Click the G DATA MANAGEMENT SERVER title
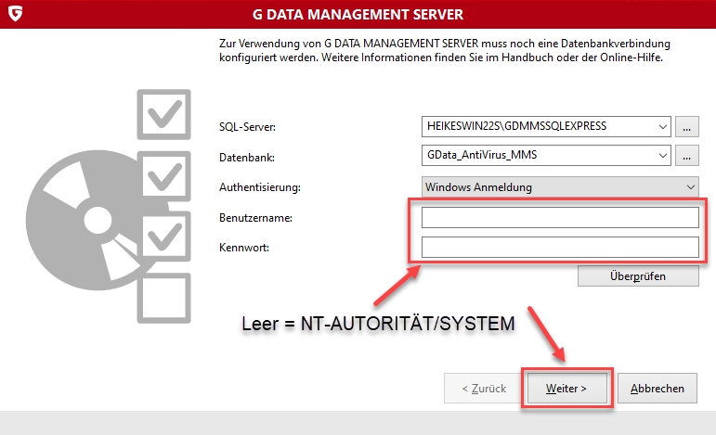This screenshot has height=435, width=716. coord(358,14)
